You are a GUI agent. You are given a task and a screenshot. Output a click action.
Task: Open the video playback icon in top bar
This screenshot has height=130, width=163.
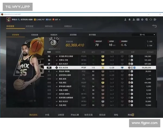pos(138,19)
